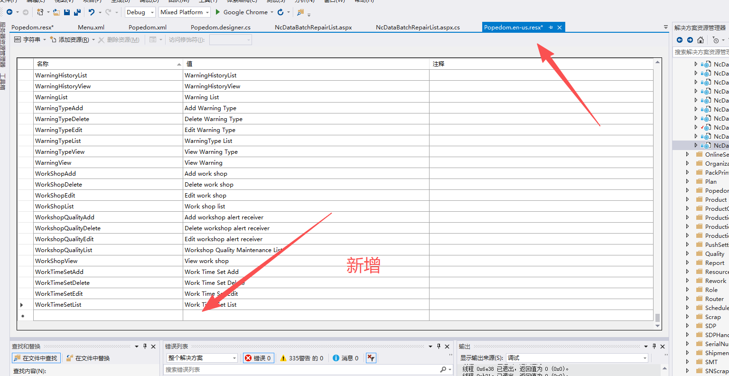Pin the Find and Replace panel

145,347
